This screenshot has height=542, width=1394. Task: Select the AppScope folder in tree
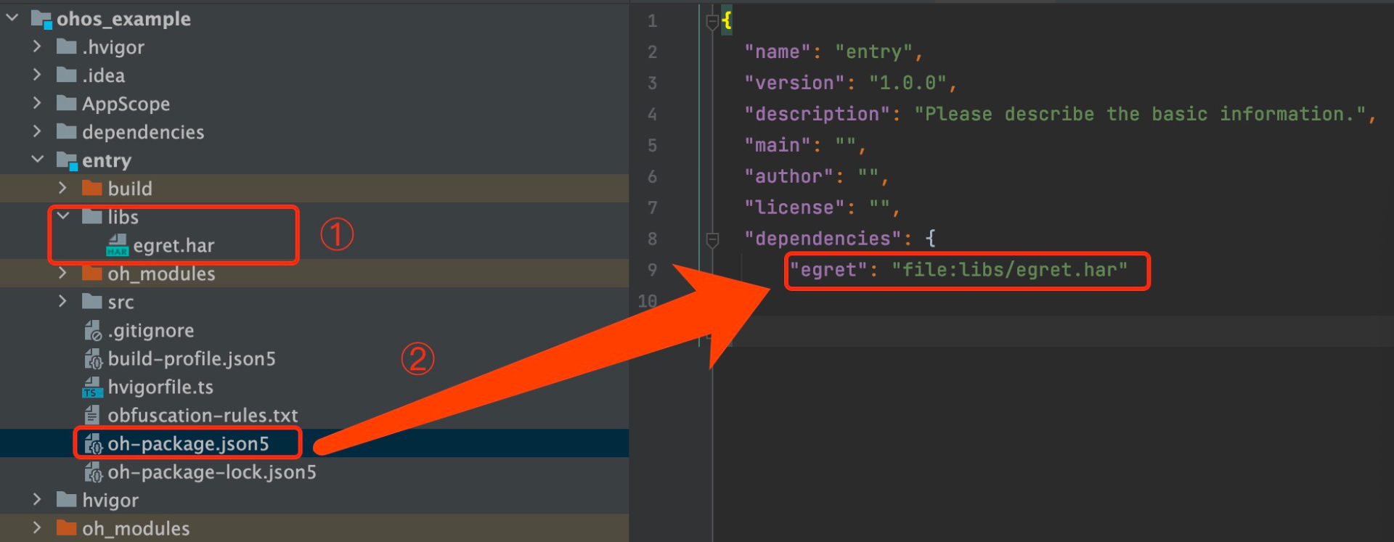pyautogui.click(x=126, y=104)
